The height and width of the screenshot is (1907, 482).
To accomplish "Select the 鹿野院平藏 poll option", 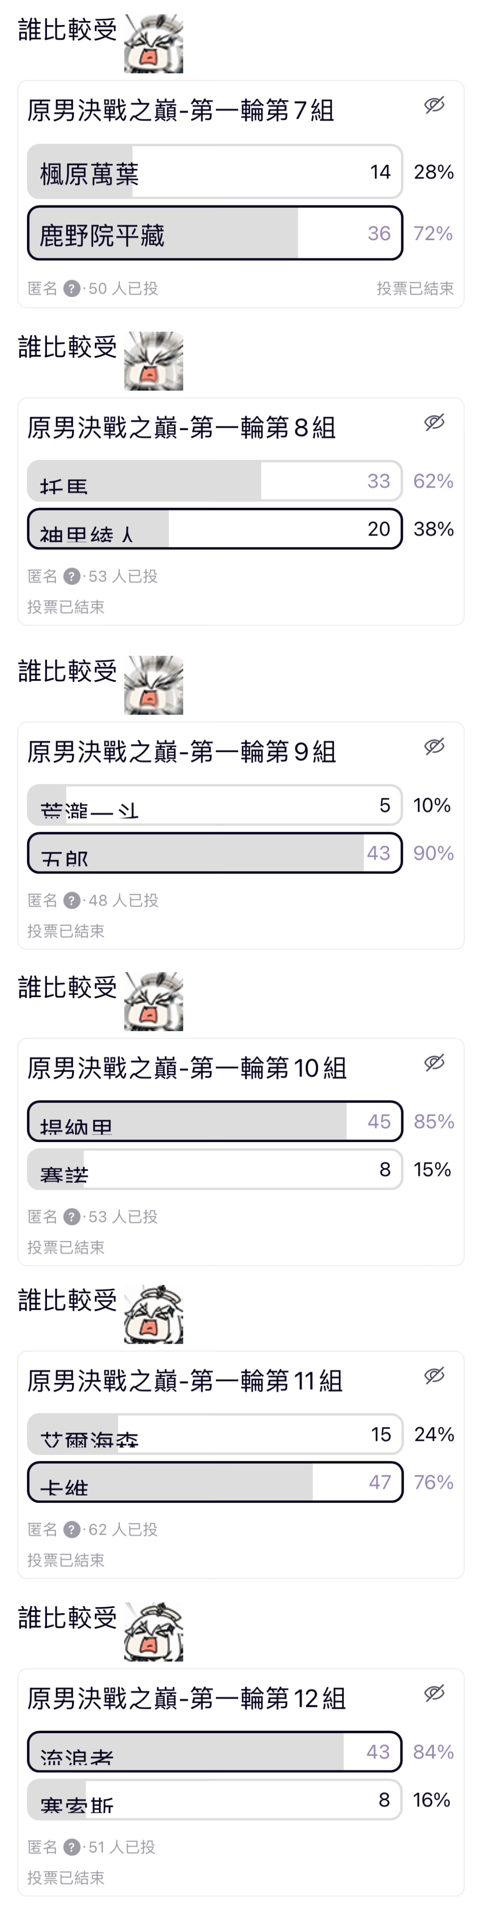I will click(215, 233).
